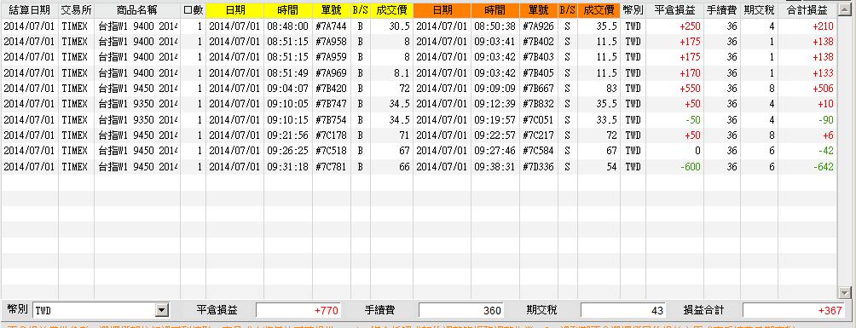Click the buy time 09:04:07

[287, 88]
